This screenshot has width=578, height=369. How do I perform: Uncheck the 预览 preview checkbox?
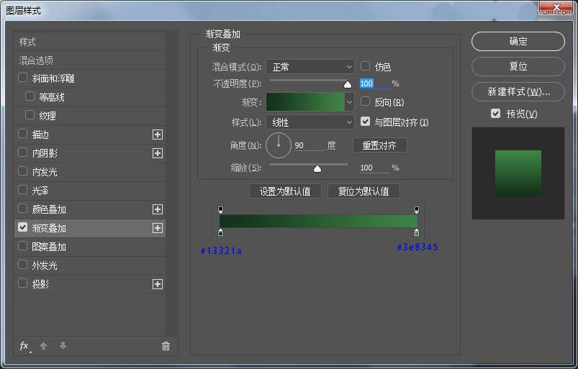(495, 114)
